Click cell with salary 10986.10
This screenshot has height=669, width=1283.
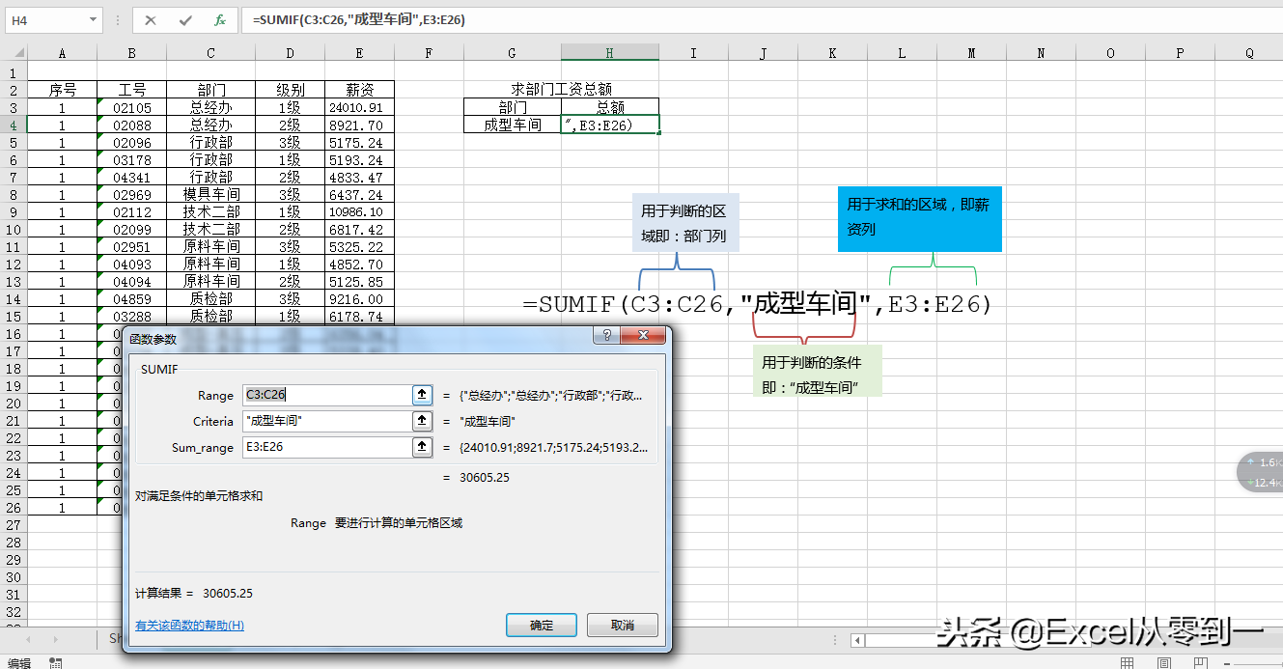[359, 211]
